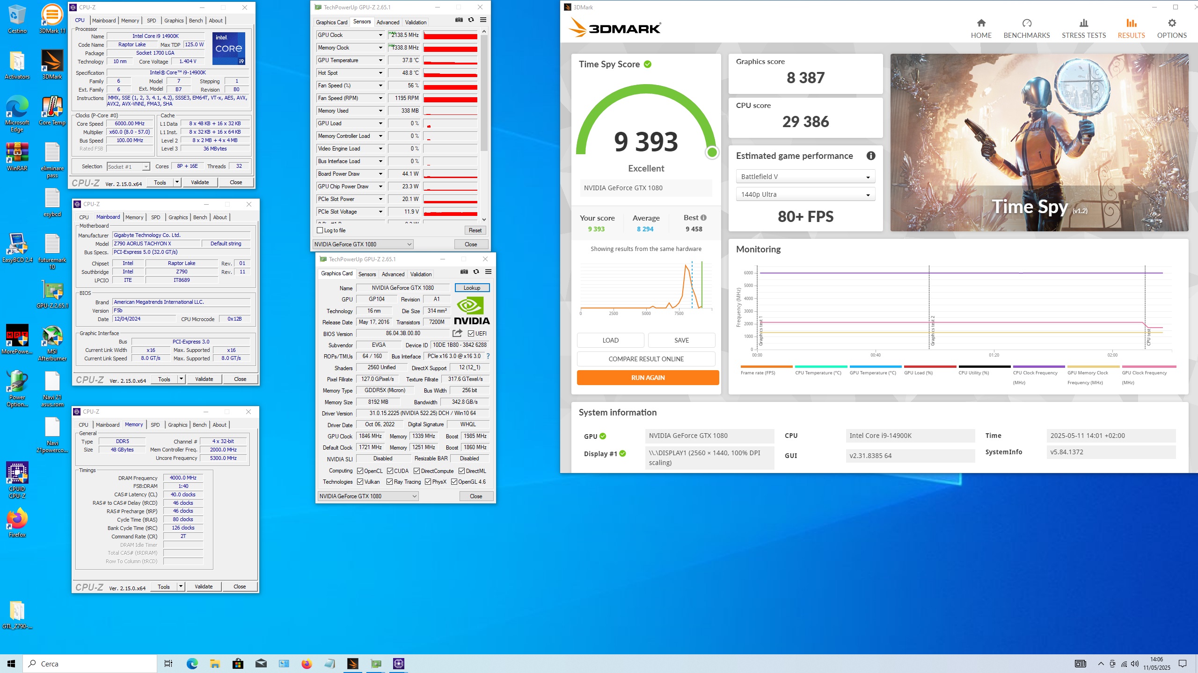This screenshot has height=673, width=1198.
Task: Click BIOS export share icon in GPU-Z
Action: (x=457, y=333)
